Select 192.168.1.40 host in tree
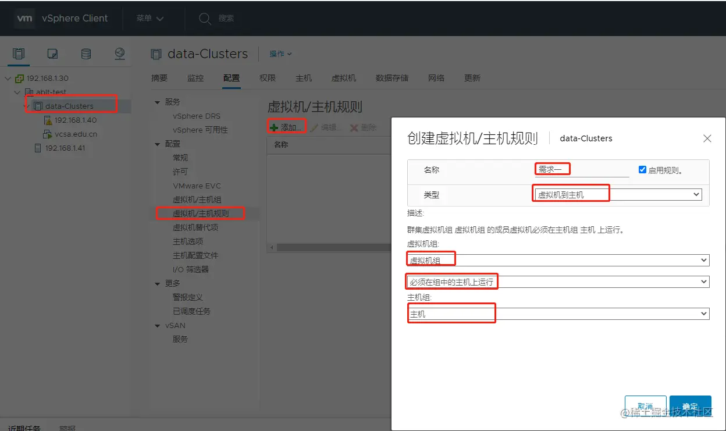 pyautogui.click(x=76, y=120)
